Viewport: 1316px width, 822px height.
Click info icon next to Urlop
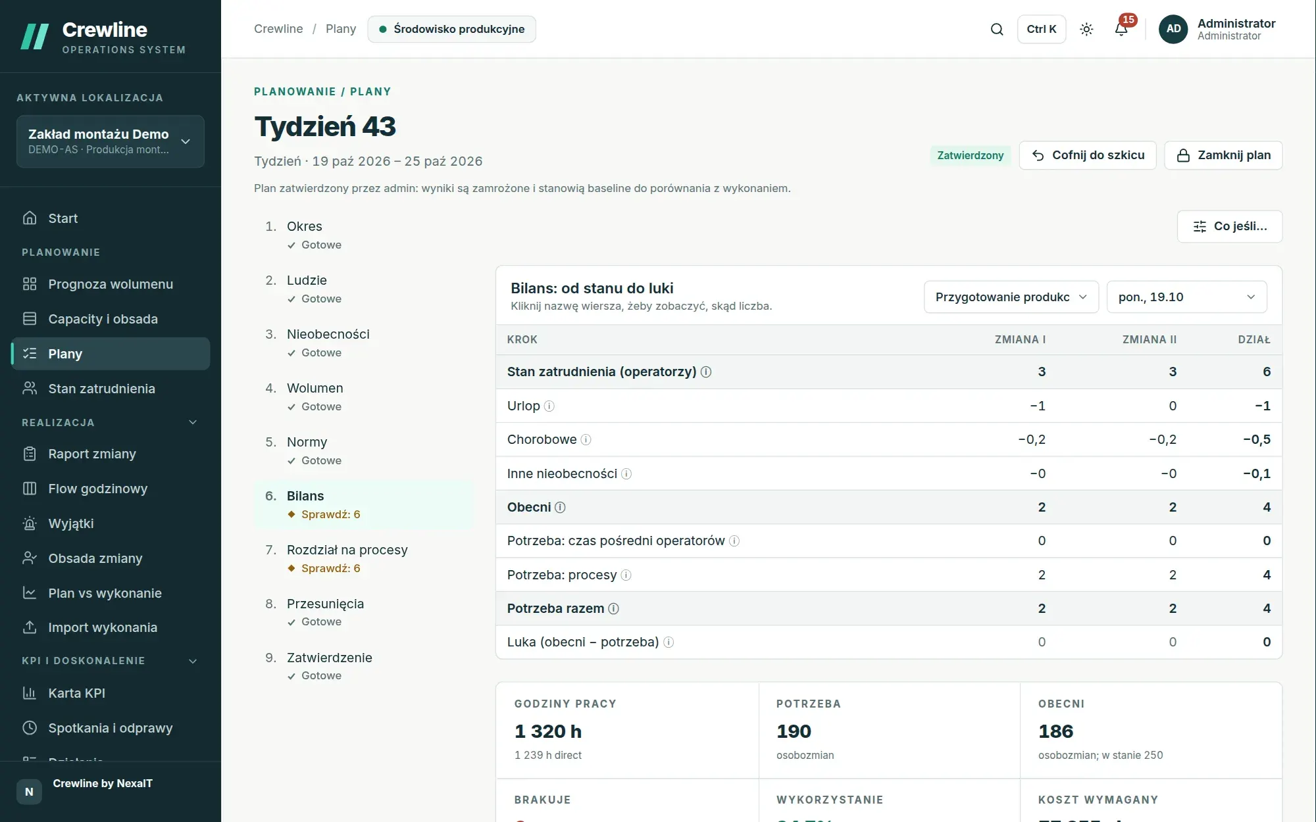[x=549, y=406]
